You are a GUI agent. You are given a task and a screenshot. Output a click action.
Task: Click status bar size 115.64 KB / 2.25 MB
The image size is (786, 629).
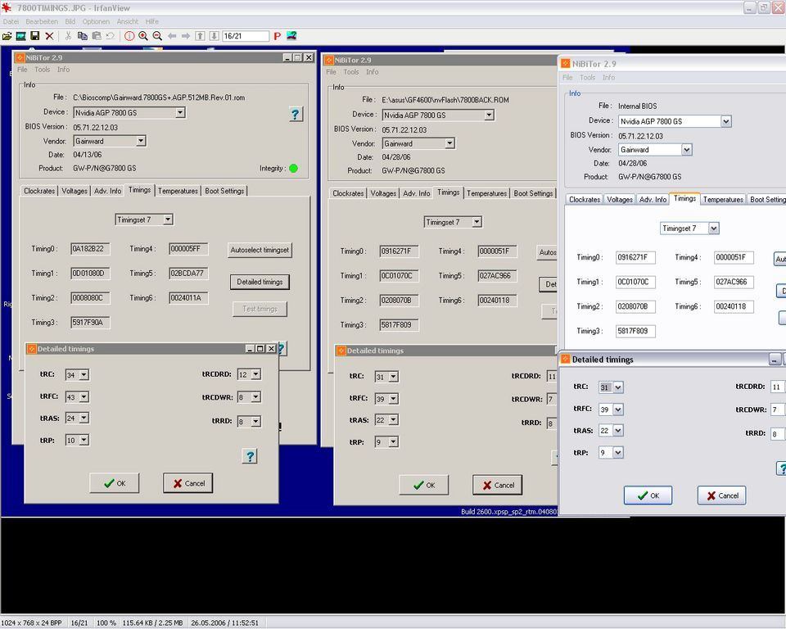[152, 623]
